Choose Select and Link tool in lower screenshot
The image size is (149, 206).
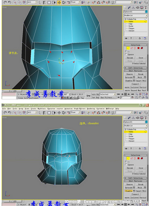pyautogui.click(x=15, y=113)
